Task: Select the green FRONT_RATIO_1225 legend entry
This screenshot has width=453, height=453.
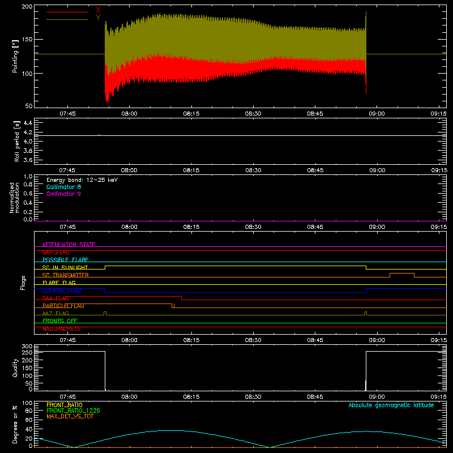Action: pos(73,411)
